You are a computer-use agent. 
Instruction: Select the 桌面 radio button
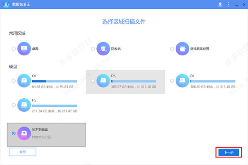(14, 48)
